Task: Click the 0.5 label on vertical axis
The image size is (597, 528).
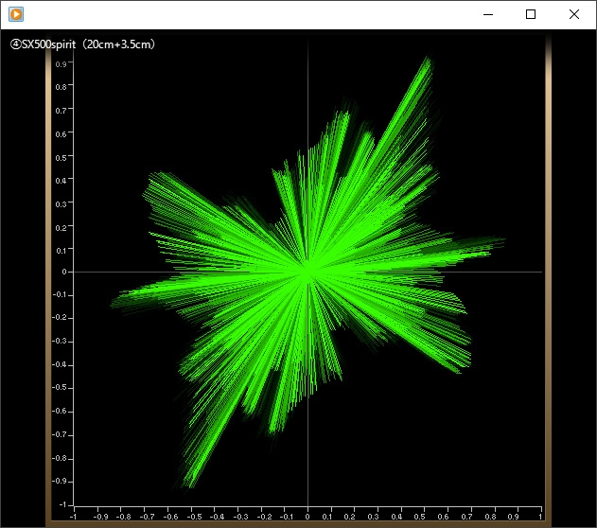Action: (61, 158)
